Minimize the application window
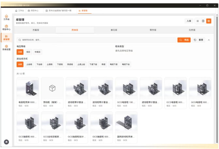Image resolution: width=219 pixels, height=149 pixels. (x=200, y=6)
